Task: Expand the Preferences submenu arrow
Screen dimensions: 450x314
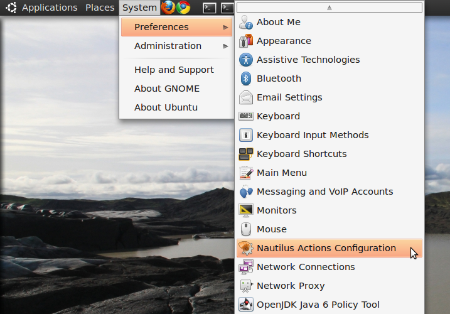Action: 225,27
